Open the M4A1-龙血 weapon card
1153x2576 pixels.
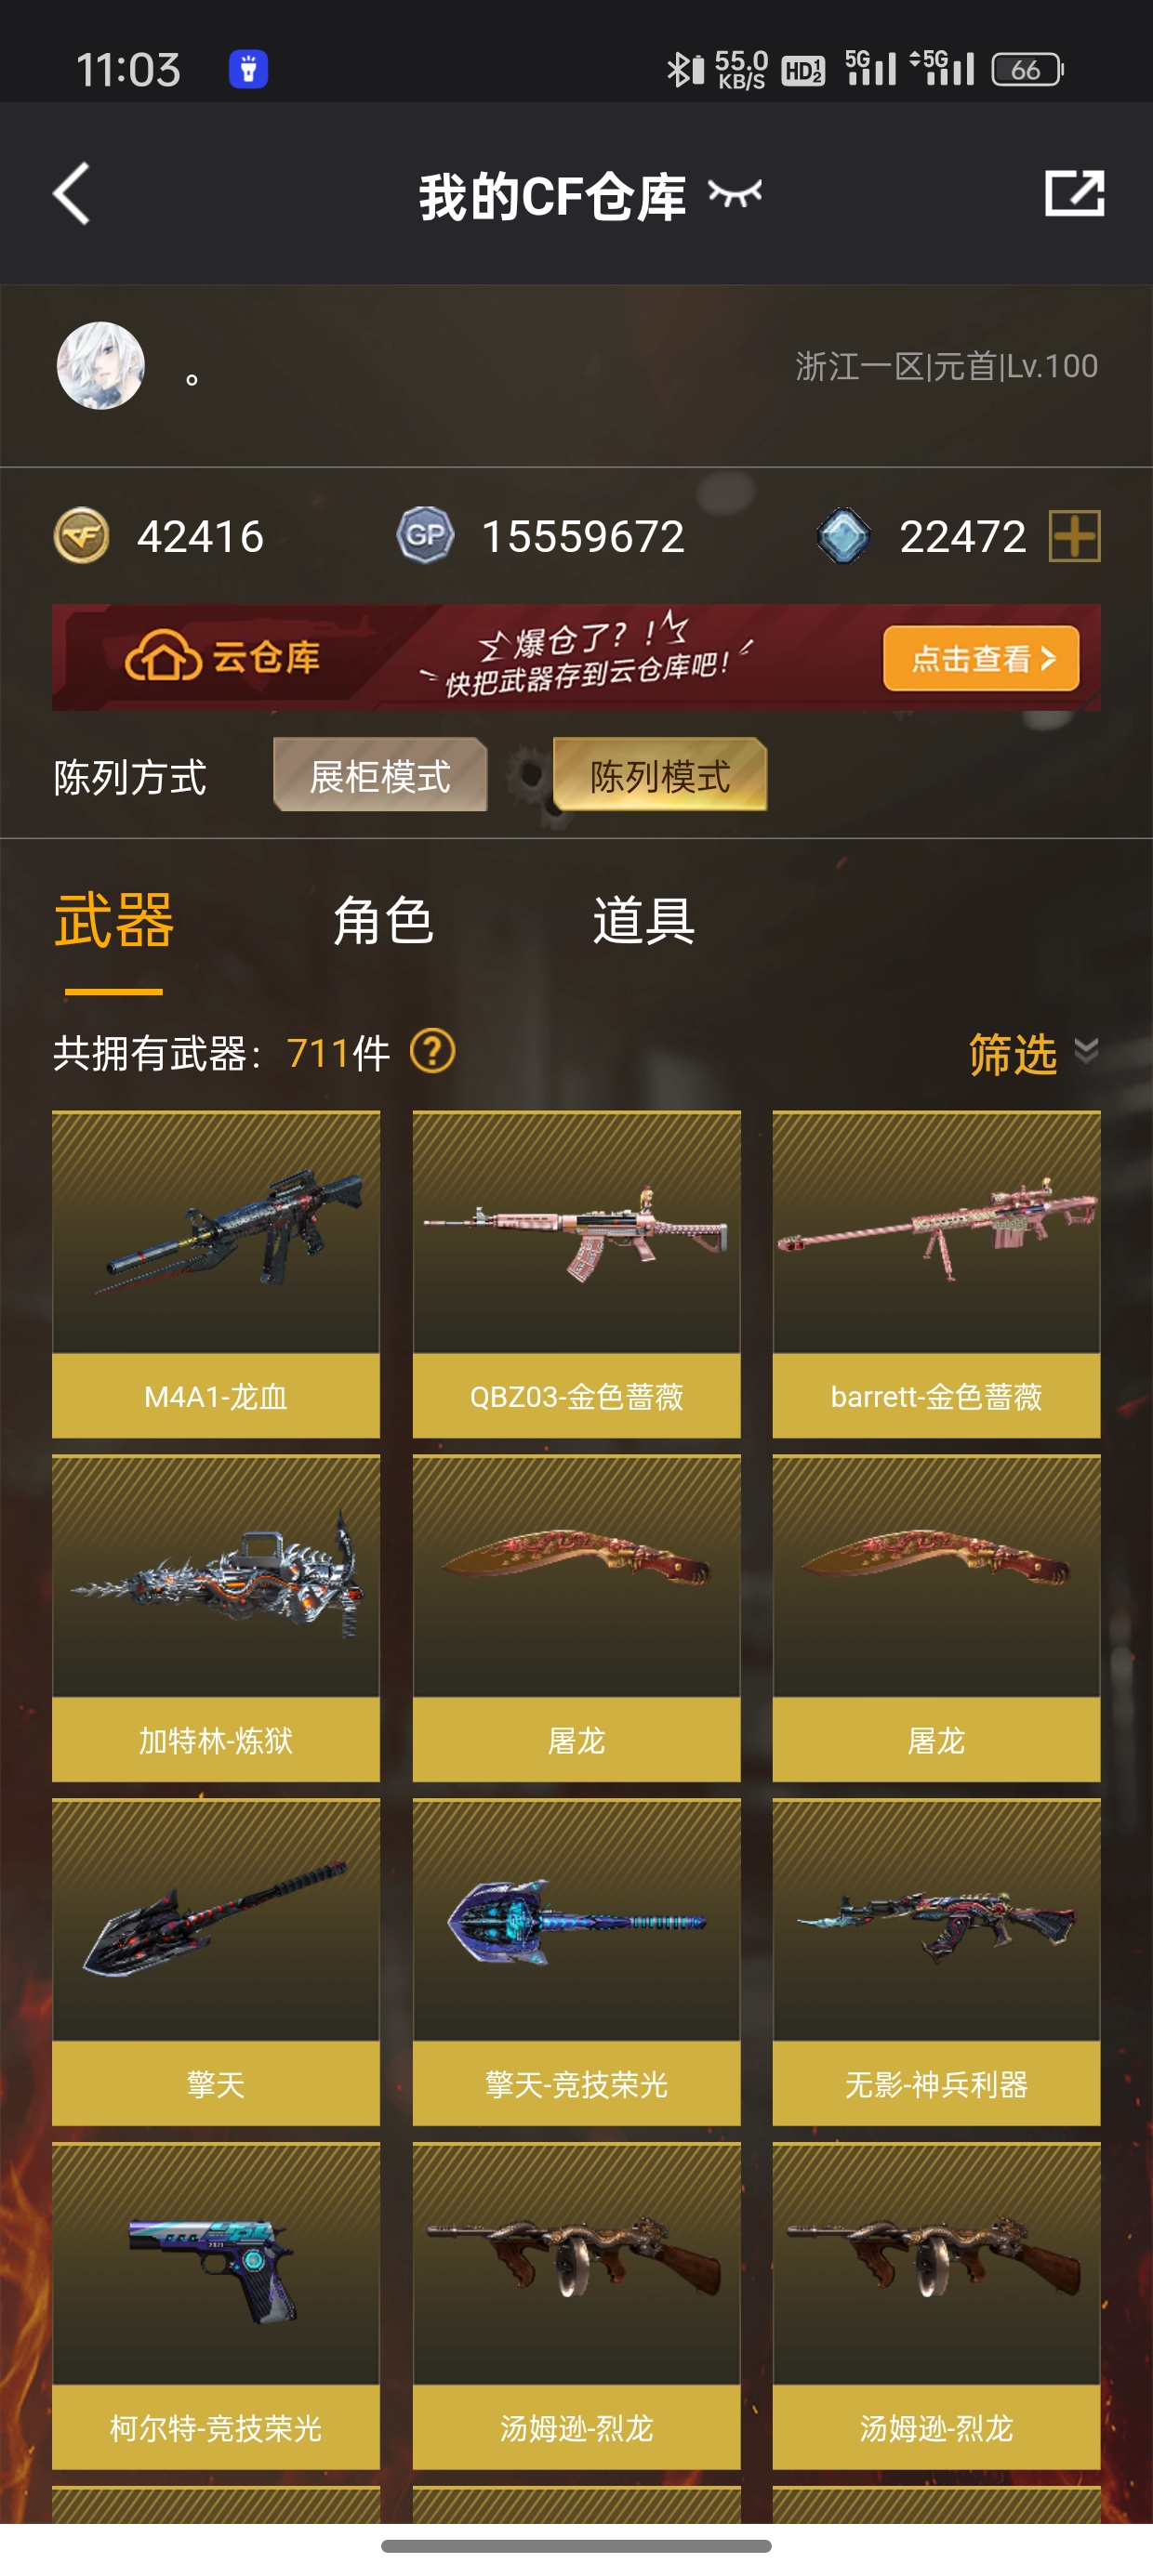216,1274
